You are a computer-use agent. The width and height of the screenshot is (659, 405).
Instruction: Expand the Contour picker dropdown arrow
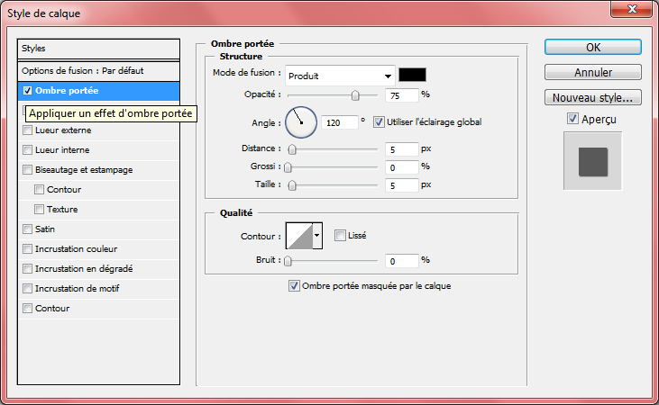point(316,236)
